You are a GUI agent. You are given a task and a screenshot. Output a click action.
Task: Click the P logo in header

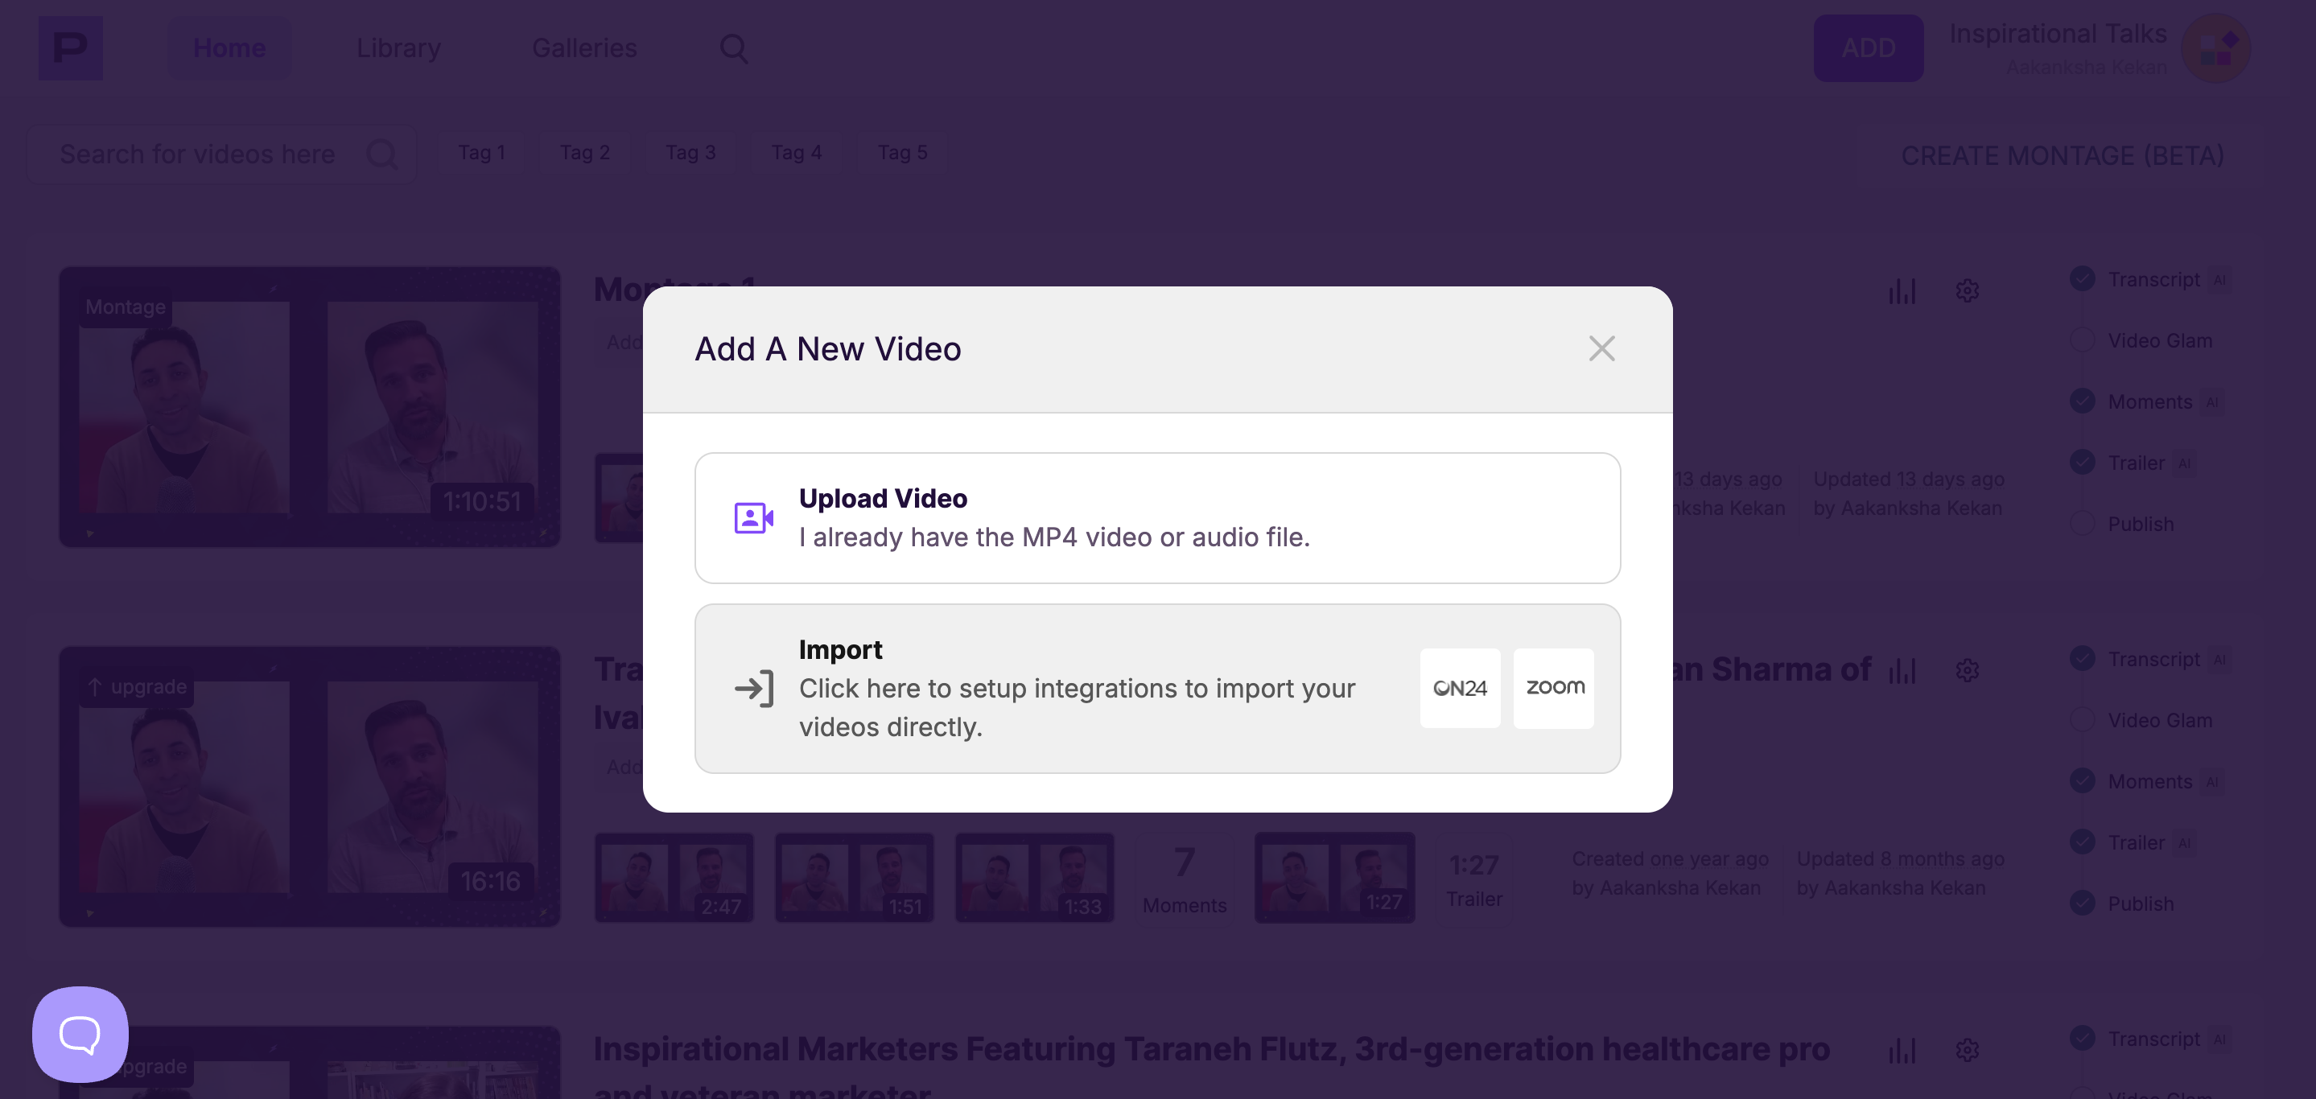click(70, 48)
